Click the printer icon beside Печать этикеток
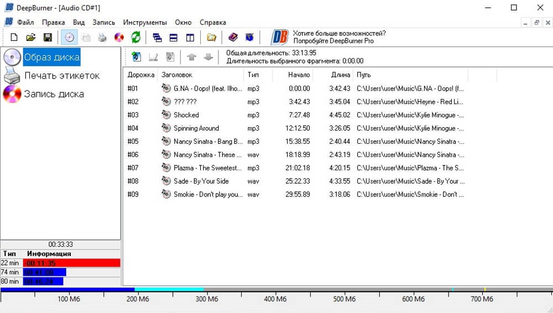The width and height of the screenshot is (553, 313). [x=12, y=76]
